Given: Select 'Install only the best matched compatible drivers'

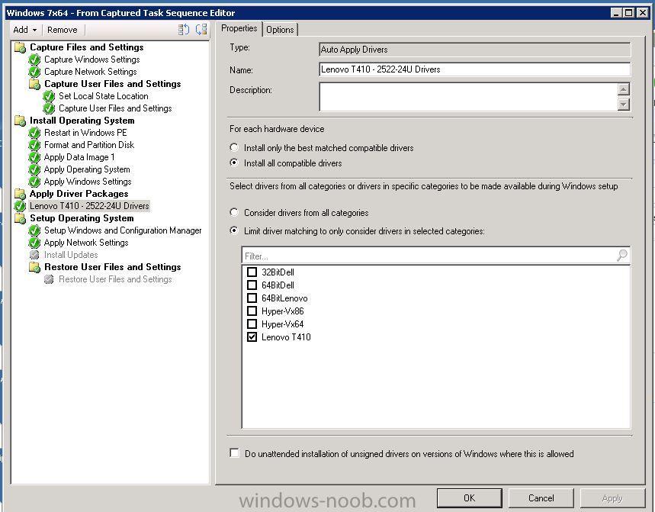Looking at the screenshot, I should click(234, 147).
